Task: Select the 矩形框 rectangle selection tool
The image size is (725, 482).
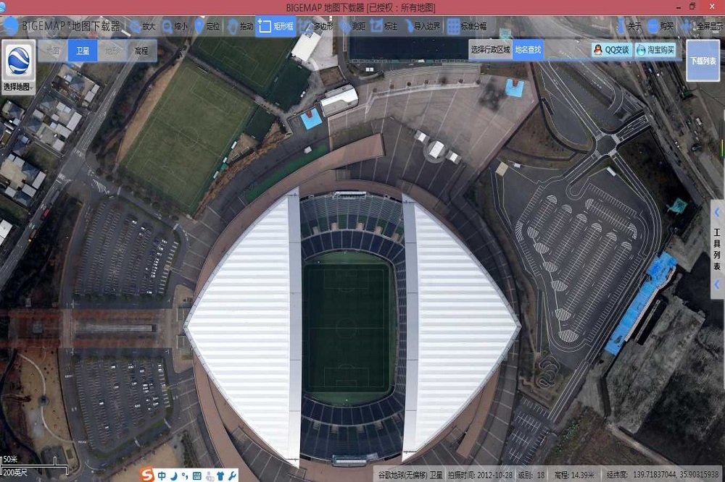Action: (276, 26)
